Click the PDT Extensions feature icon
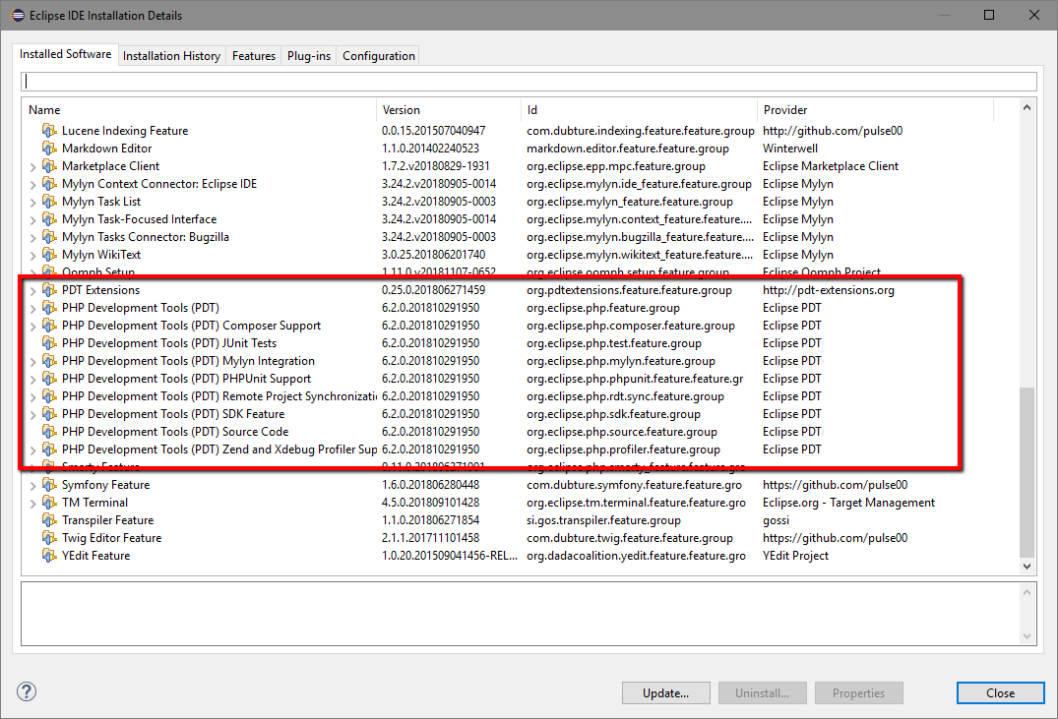 coord(49,290)
